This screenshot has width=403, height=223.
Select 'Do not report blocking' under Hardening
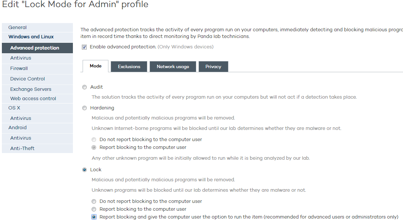[x=94, y=140]
